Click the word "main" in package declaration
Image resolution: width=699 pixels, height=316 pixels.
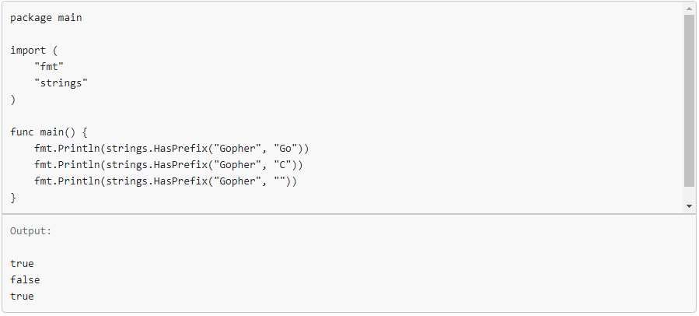(69, 17)
